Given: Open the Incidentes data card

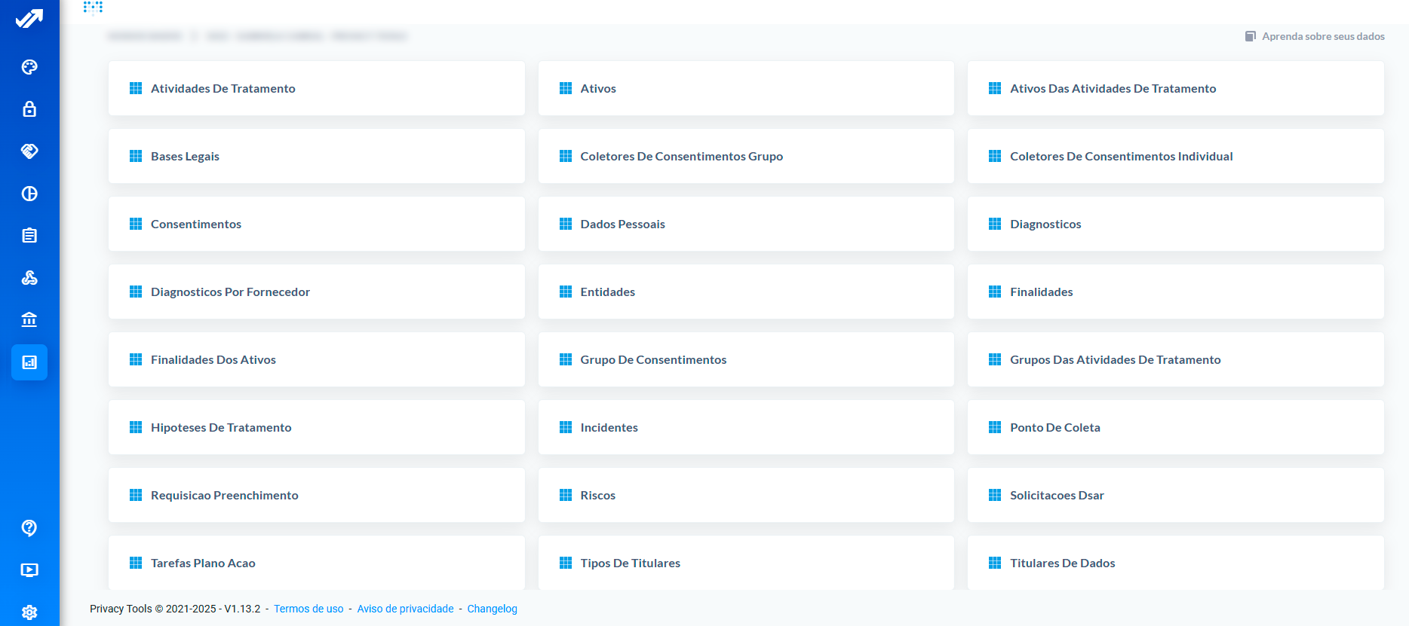Looking at the screenshot, I should 745,427.
